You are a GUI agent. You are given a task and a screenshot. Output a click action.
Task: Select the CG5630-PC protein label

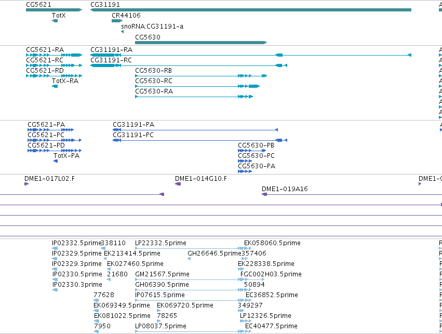(256, 156)
